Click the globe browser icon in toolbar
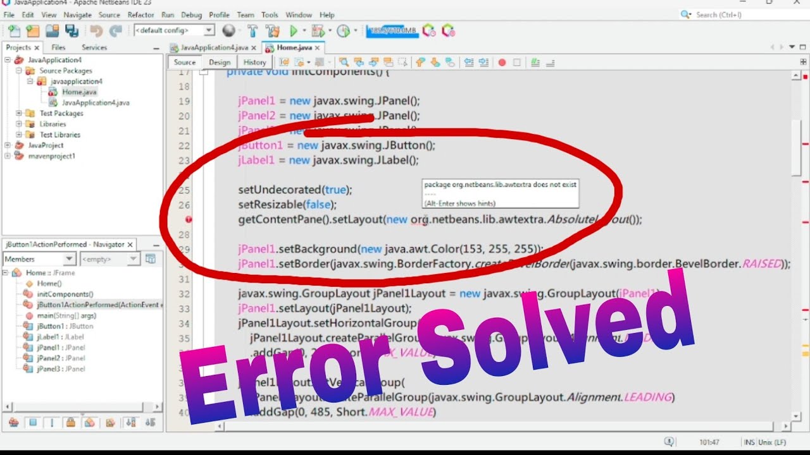This screenshot has width=810, height=455. (x=228, y=30)
